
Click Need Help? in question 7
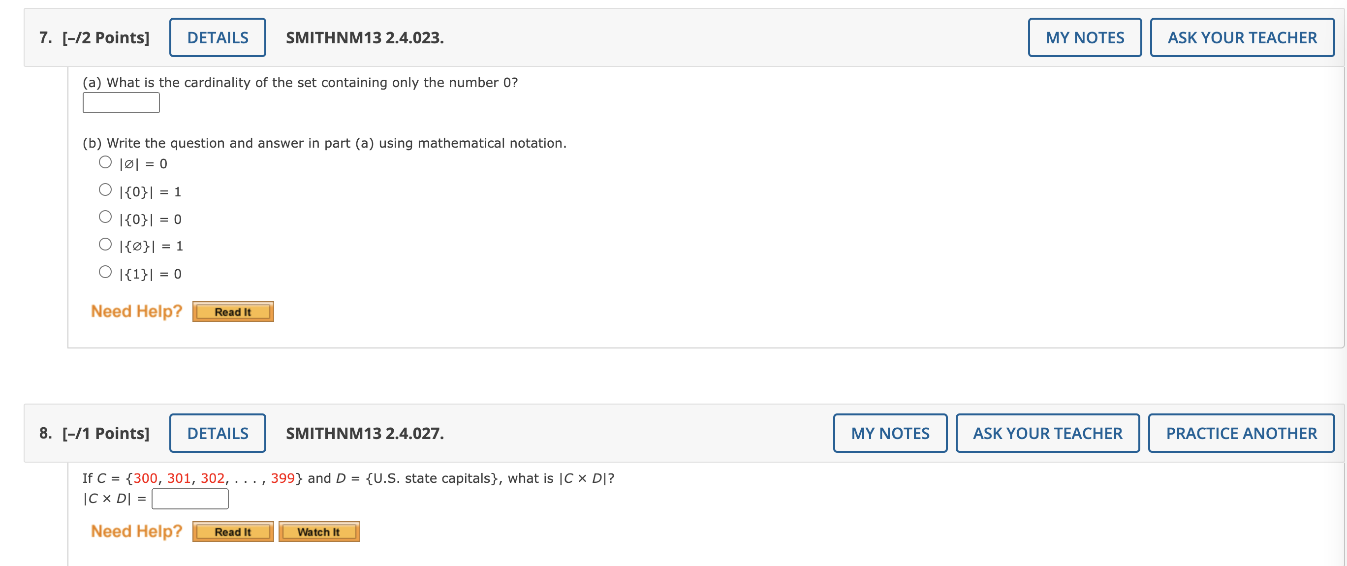click(136, 311)
